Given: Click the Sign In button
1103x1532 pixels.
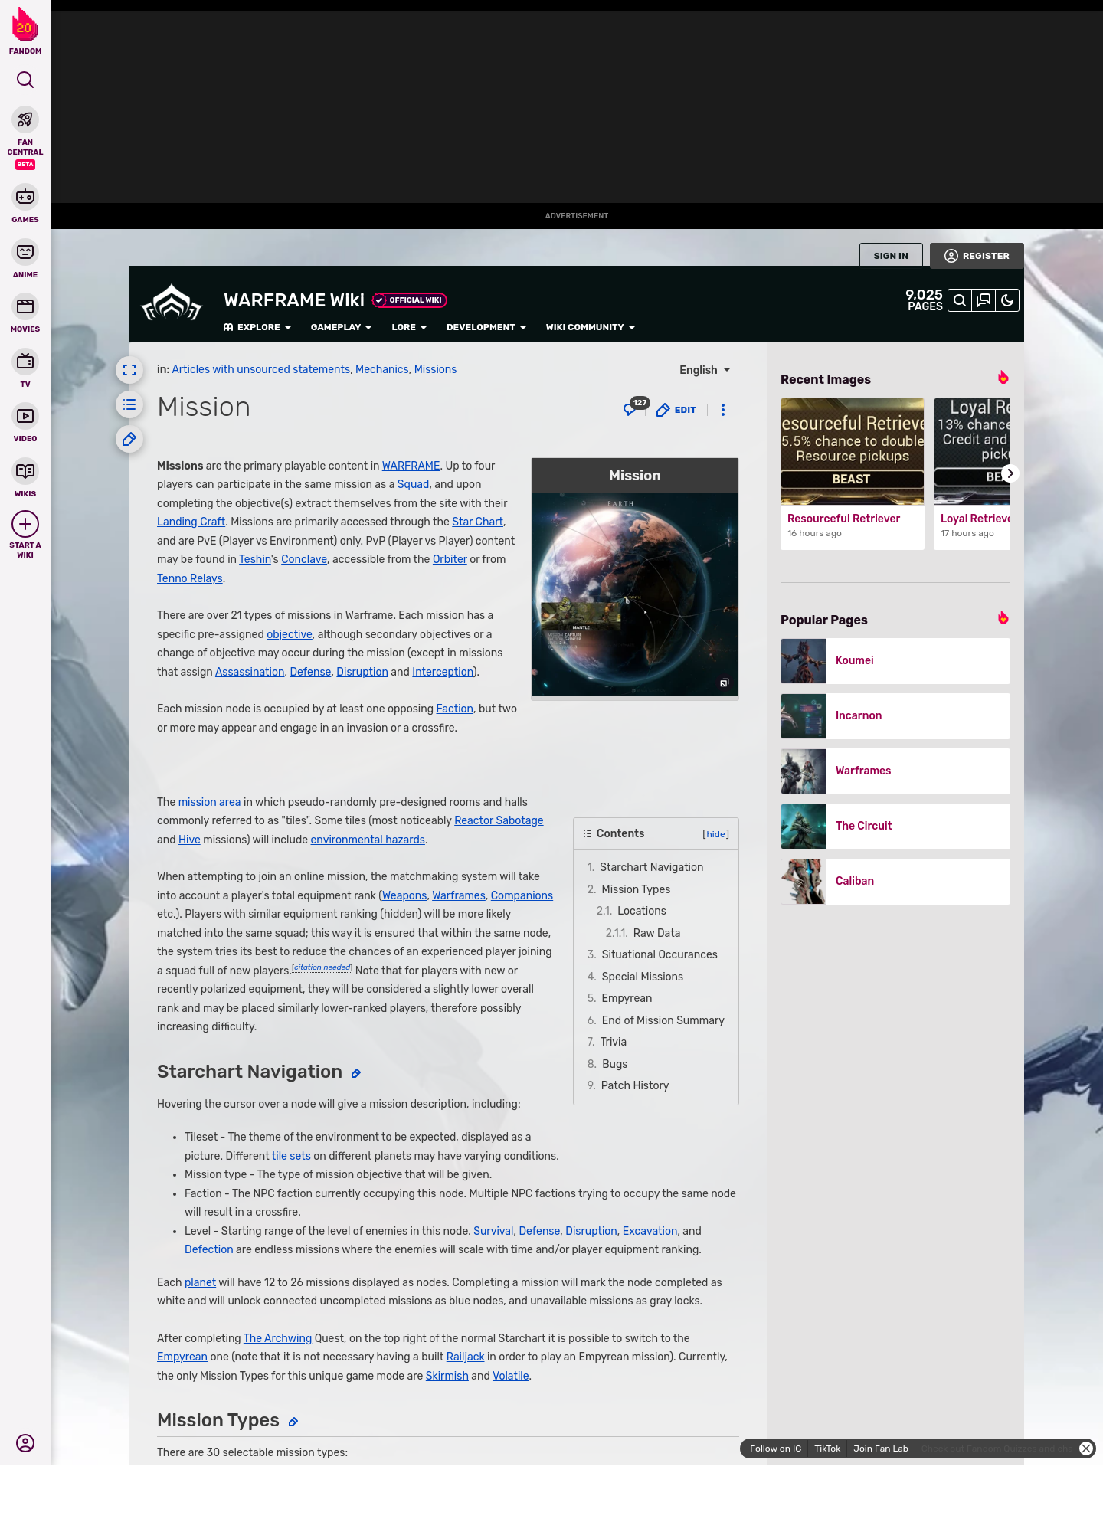Looking at the screenshot, I should 891,256.
